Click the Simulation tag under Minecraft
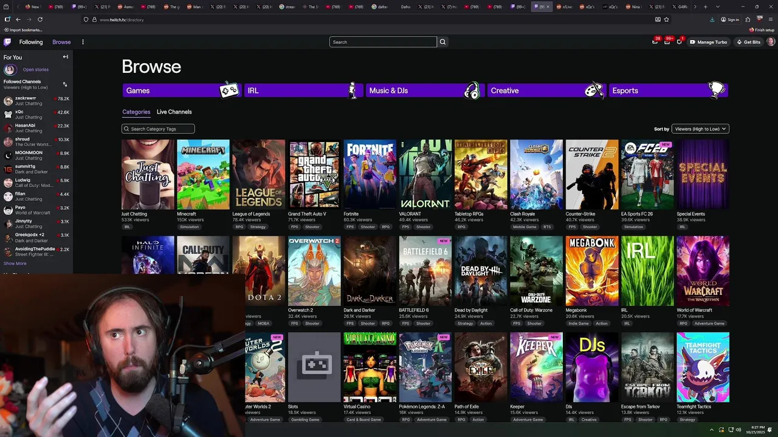 tap(189, 227)
